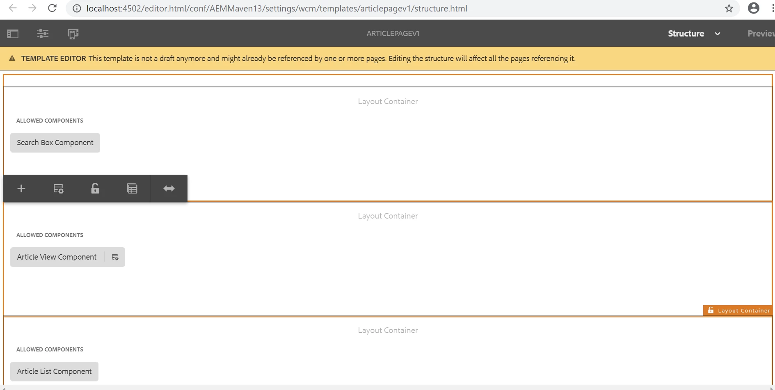The height and width of the screenshot is (390, 775).
Task: Switch to layout mode arrows icon
Action: coord(169,188)
